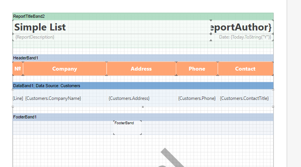Select the Phone header cell
This screenshot has width=301, height=167.
point(197,69)
